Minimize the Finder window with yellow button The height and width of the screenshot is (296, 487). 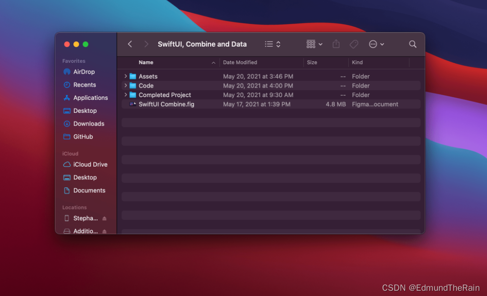pos(76,44)
